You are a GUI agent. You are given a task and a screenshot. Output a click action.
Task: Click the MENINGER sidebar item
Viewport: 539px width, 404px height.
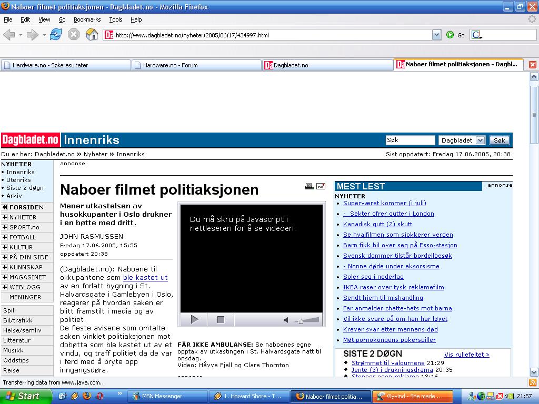coord(25,297)
